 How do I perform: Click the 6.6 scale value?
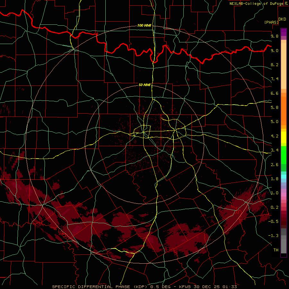click(x=275, y=93)
